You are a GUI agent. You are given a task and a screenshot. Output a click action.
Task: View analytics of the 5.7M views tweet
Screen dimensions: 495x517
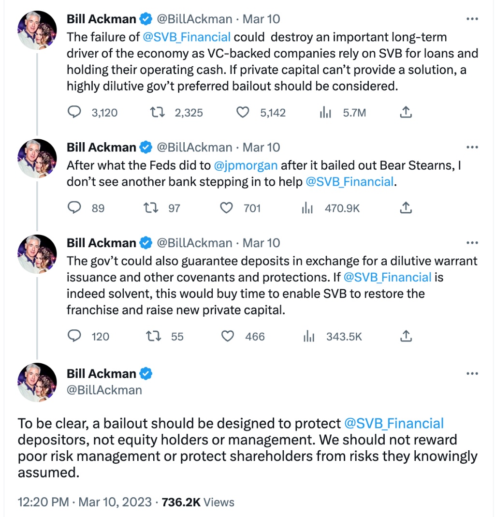(x=325, y=113)
